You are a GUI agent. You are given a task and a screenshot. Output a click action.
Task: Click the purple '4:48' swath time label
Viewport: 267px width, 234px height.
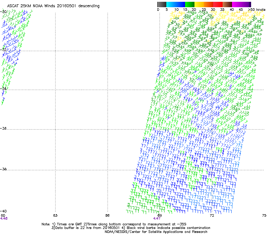click(x=4, y=219)
